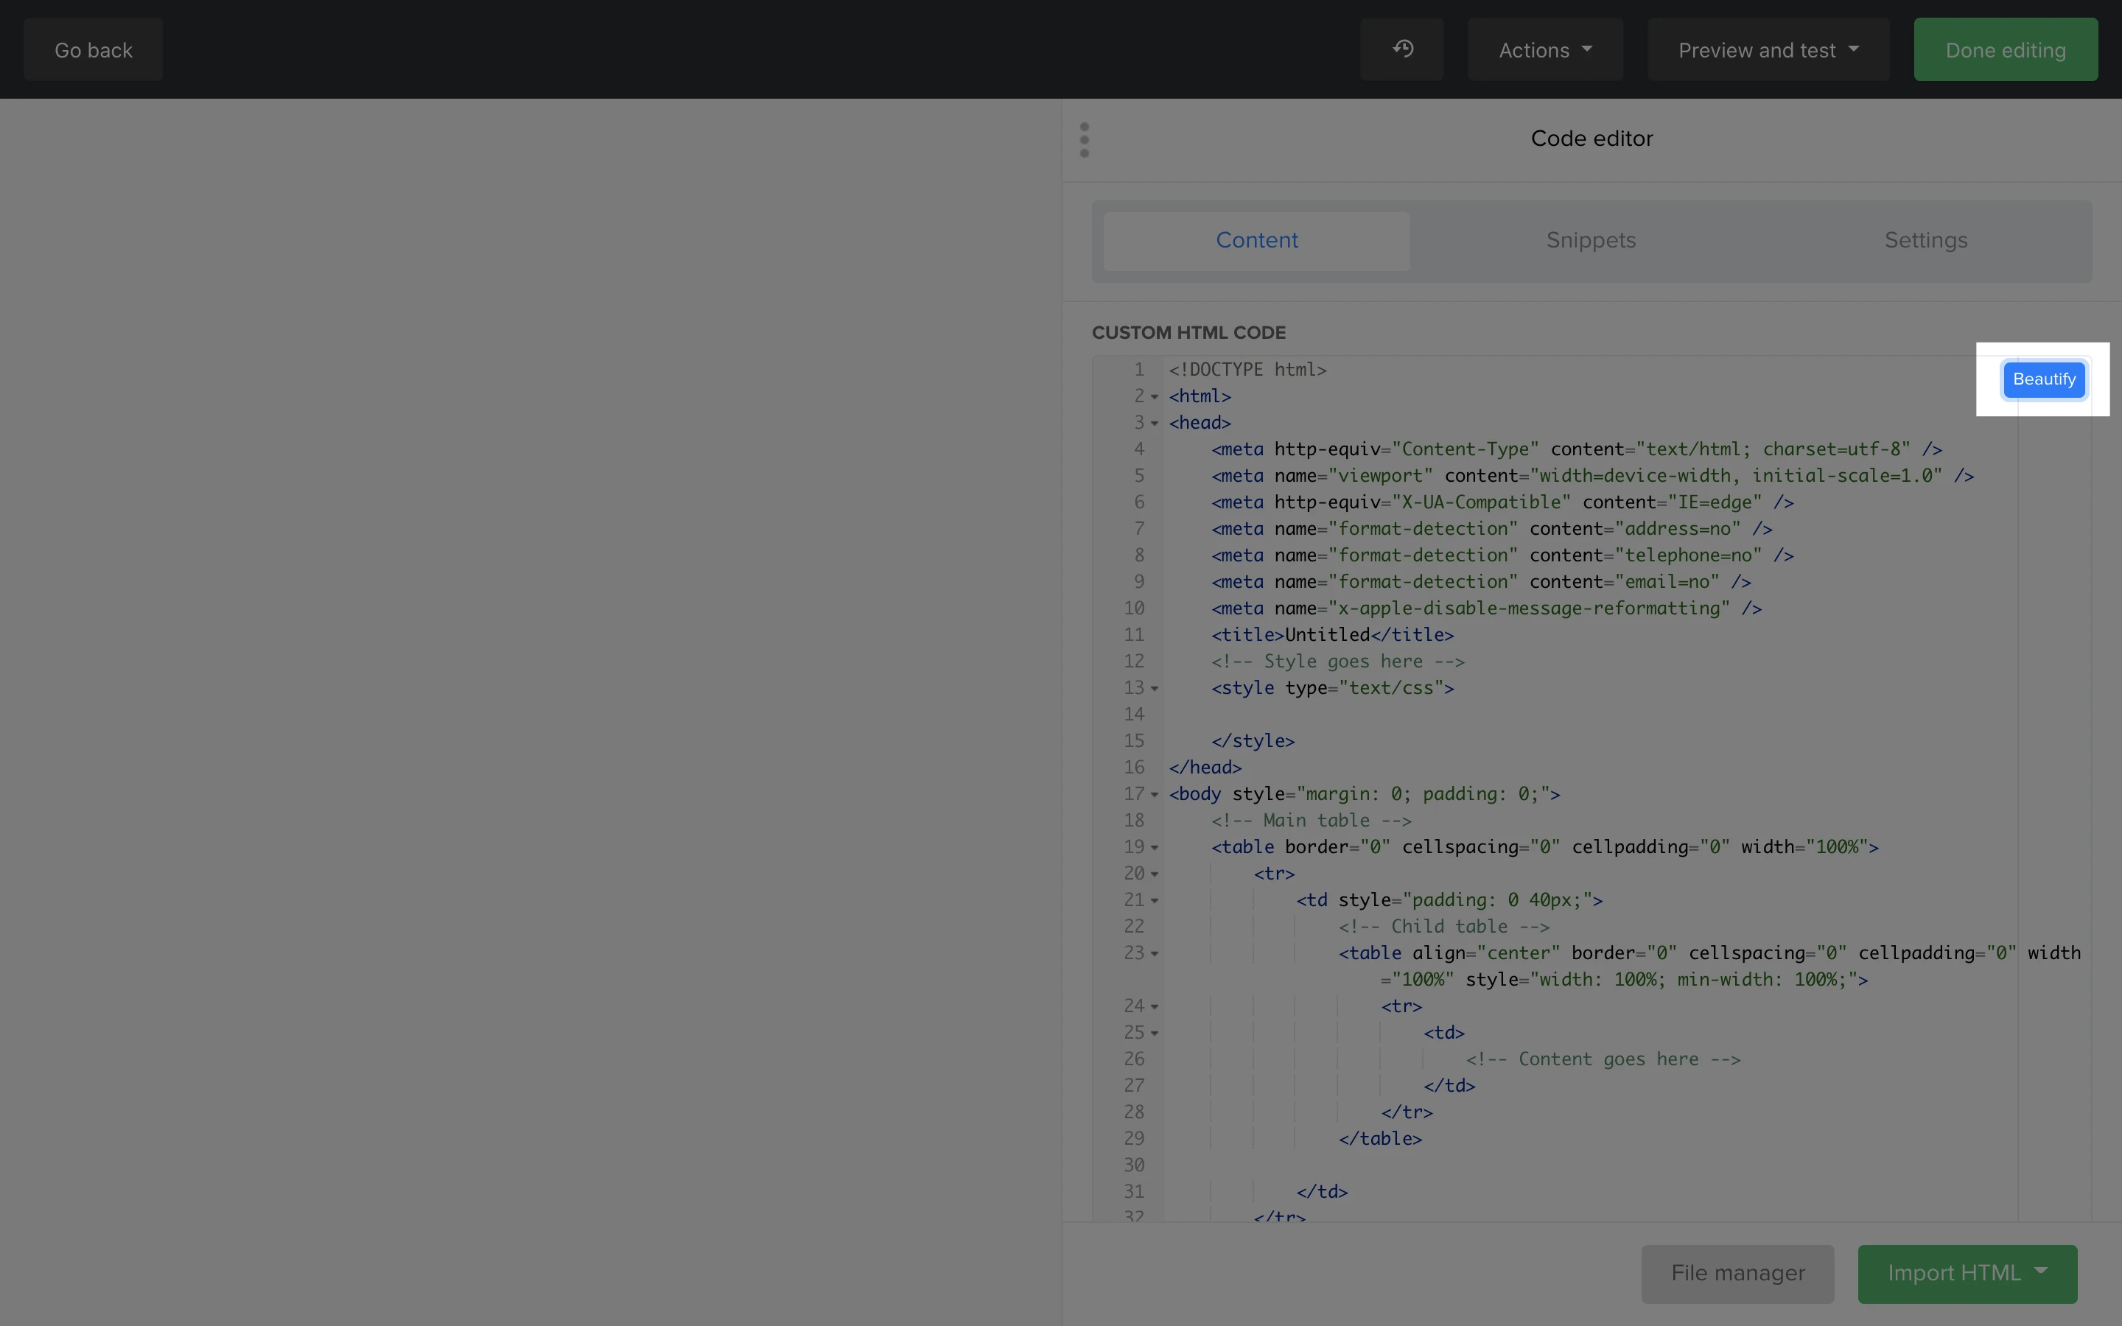Click the Beautify code button
This screenshot has height=1326, width=2122.
pos(2043,379)
